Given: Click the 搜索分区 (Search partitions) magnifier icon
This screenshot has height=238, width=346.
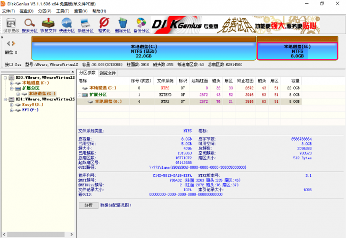Looking at the screenshot, I should pyautogui.click(x=30, y=25).
